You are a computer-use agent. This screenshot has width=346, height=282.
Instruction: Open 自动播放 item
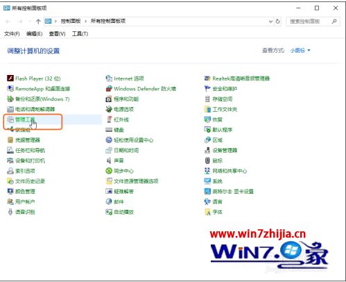[120, 212]
